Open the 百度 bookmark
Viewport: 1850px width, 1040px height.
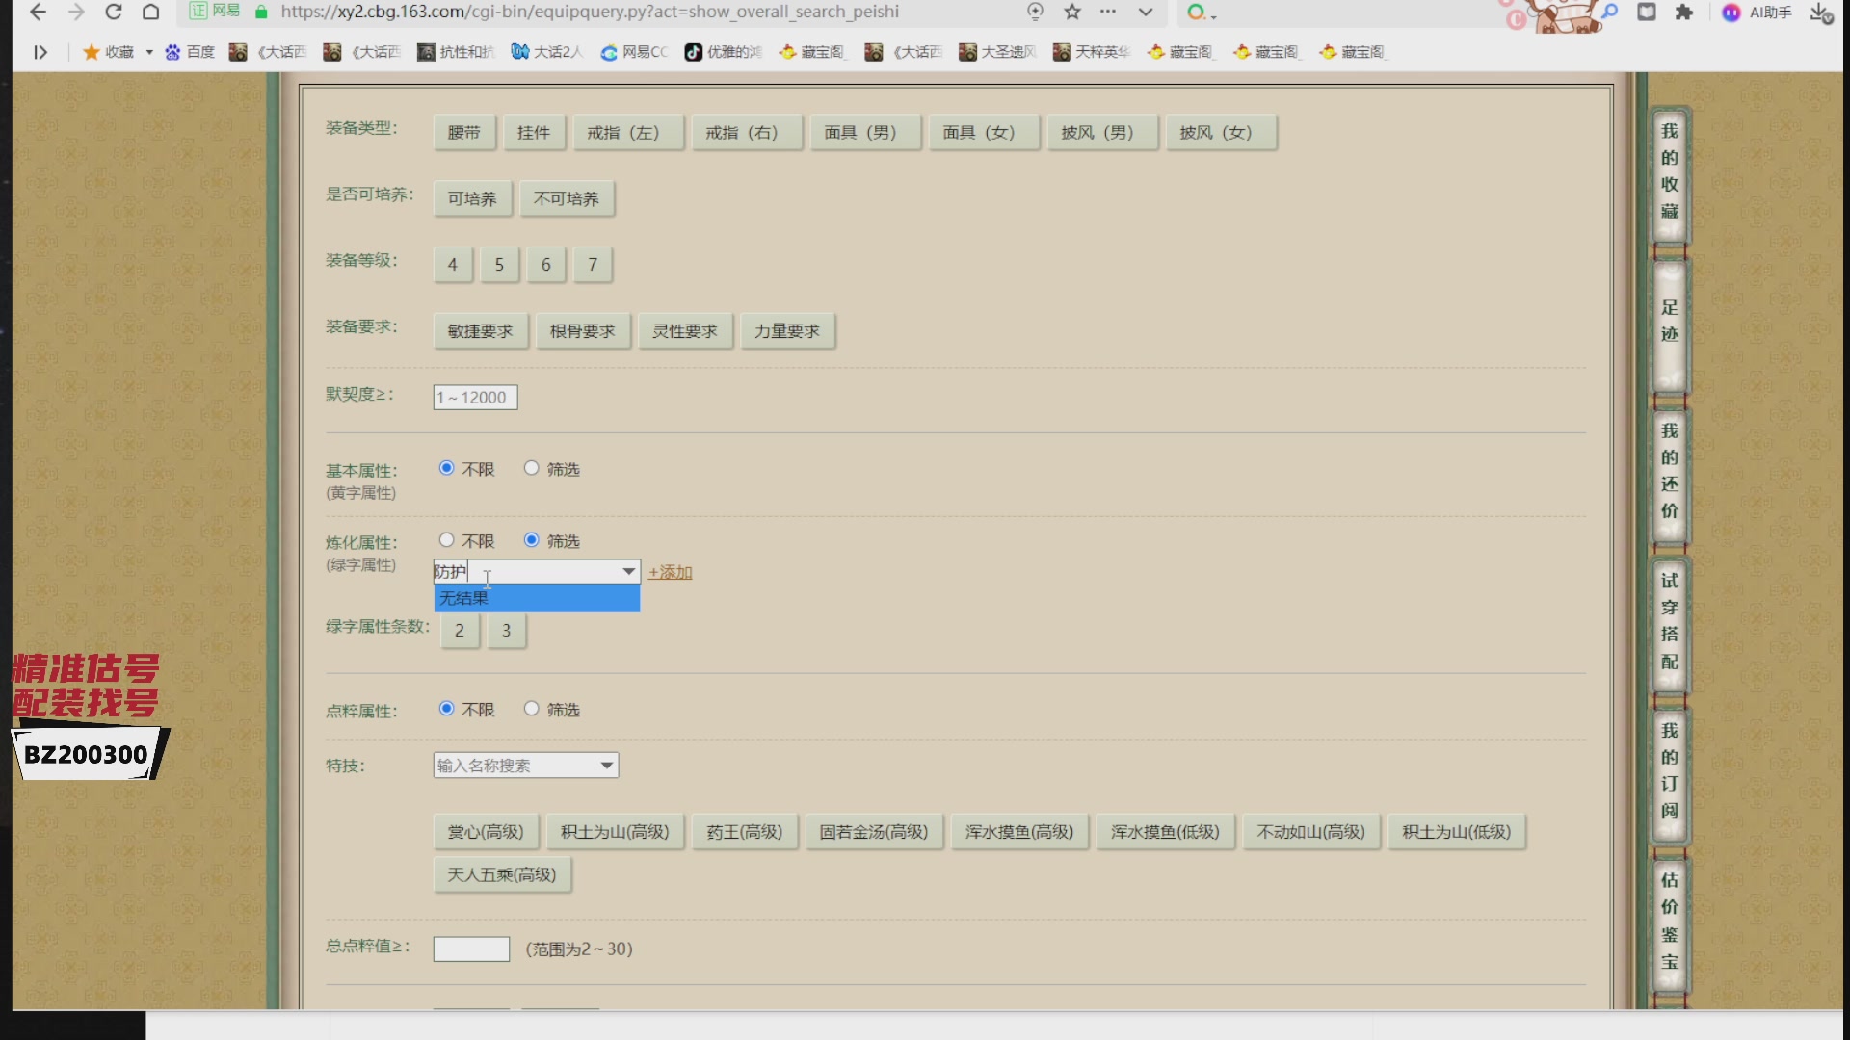pyautogui.click(x=190, y=52)
